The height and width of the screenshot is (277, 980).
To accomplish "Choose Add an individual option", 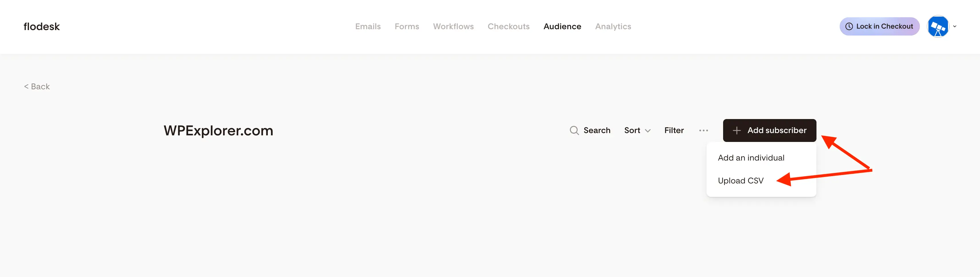I will pos(751,157).
